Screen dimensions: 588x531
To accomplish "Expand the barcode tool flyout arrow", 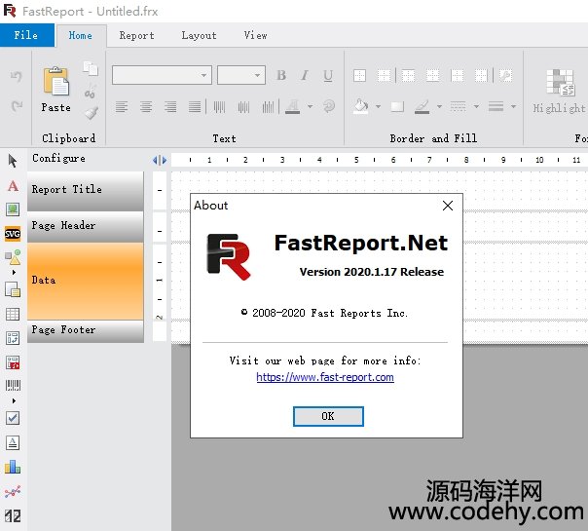I will (x=14, y=401).
